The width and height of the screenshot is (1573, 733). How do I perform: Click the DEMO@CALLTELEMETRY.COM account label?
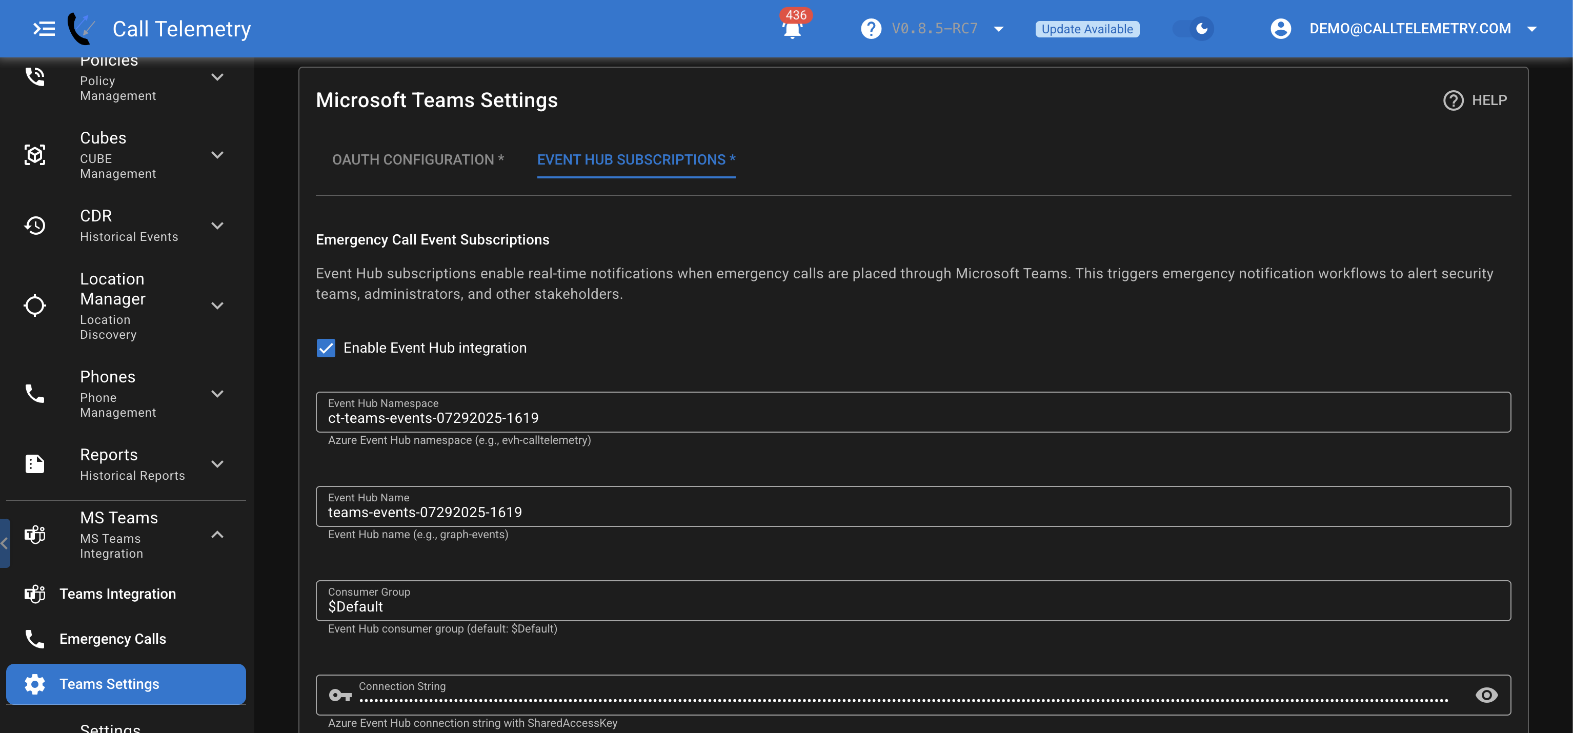(1410, 29)
